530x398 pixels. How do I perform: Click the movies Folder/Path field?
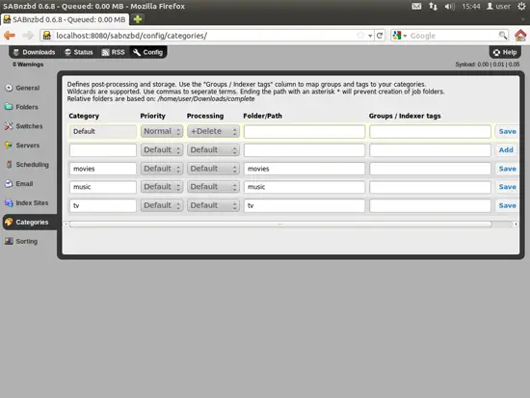[x=305, y=169]
